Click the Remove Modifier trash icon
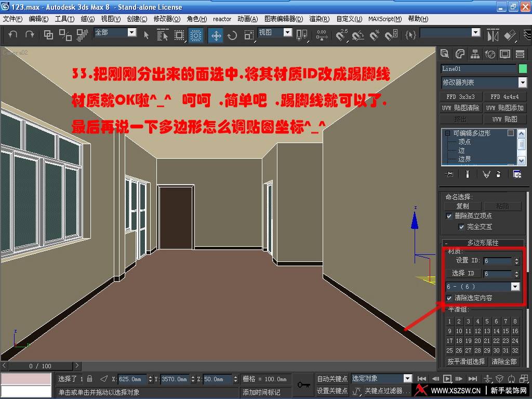 (498, 175)
